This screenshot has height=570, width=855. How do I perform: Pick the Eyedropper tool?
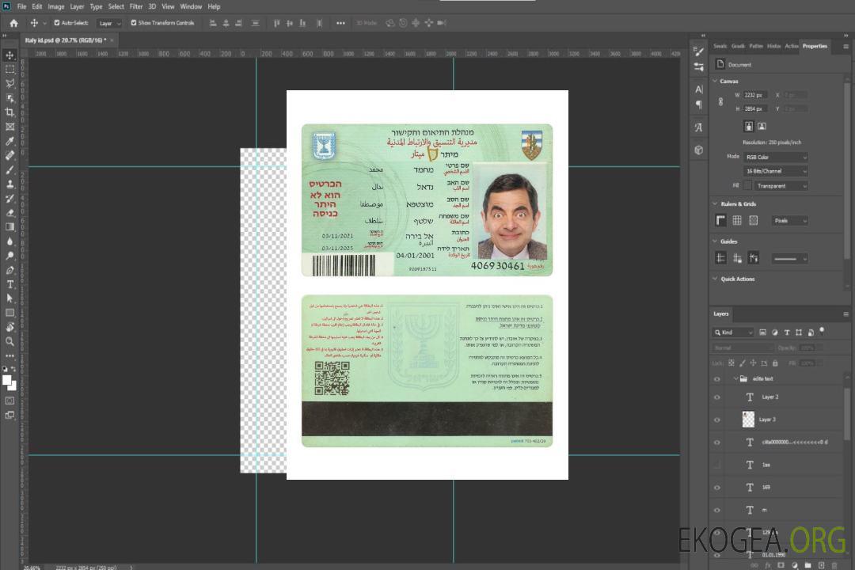tap(9, 141)
